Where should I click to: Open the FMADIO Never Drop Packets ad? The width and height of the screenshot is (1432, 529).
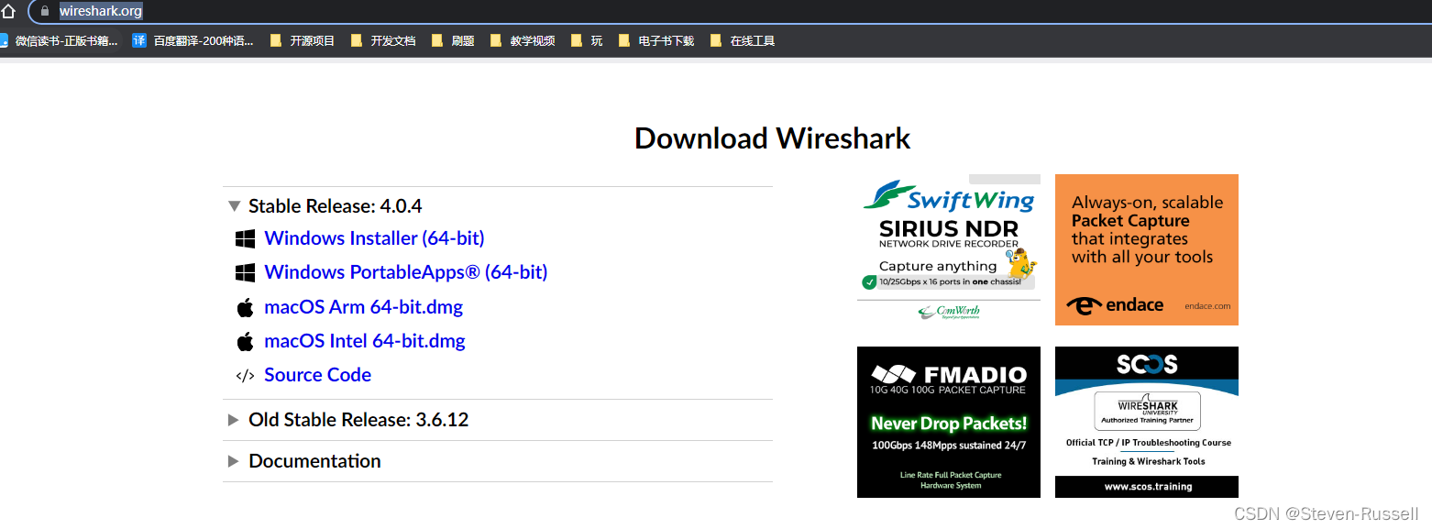click(949, 422)
